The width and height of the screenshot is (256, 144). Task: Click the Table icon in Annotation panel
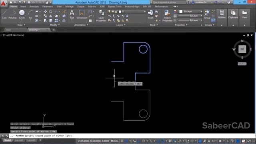(x=90, y=20)
